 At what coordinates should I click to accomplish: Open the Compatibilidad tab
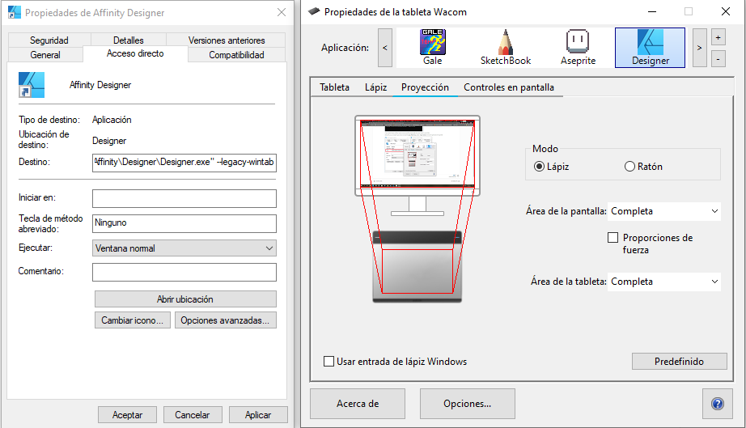coord(236,55)
